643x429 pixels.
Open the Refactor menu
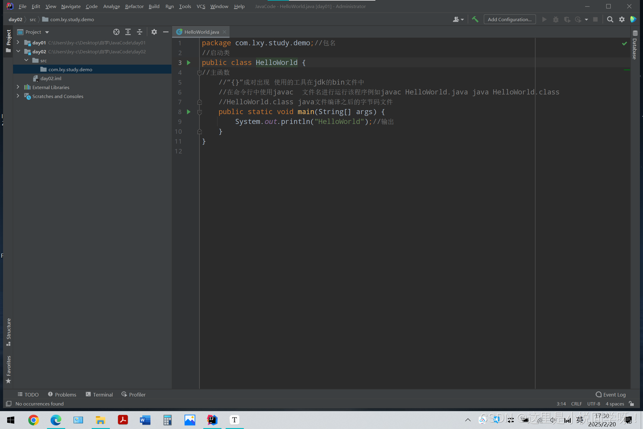point(134,6)
